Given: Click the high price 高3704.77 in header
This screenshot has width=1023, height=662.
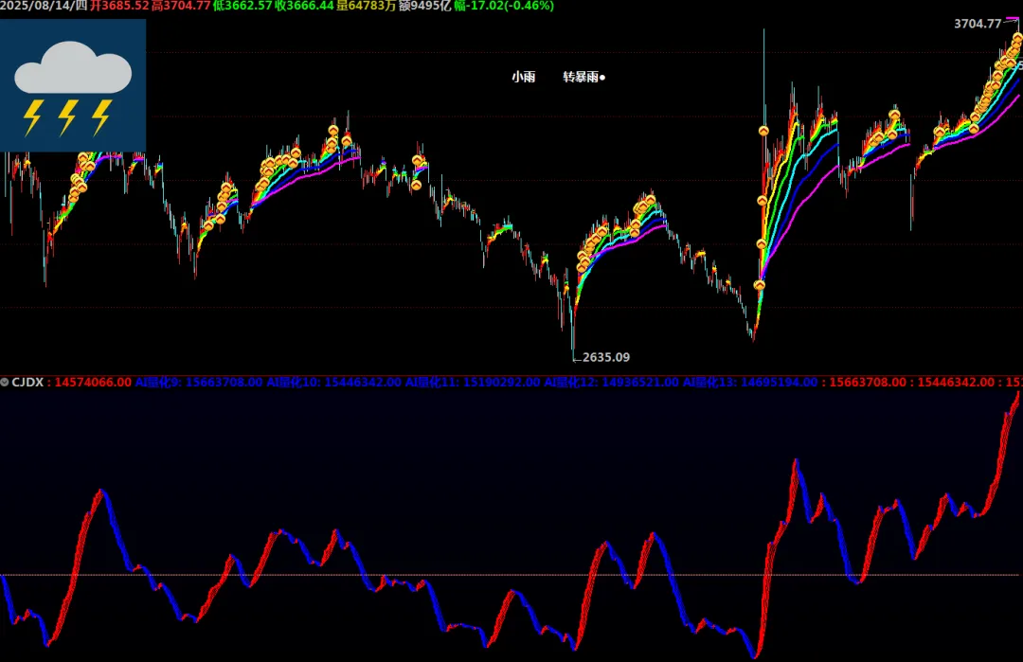Looking at the screenshot, I should click(x=181, y=6).
